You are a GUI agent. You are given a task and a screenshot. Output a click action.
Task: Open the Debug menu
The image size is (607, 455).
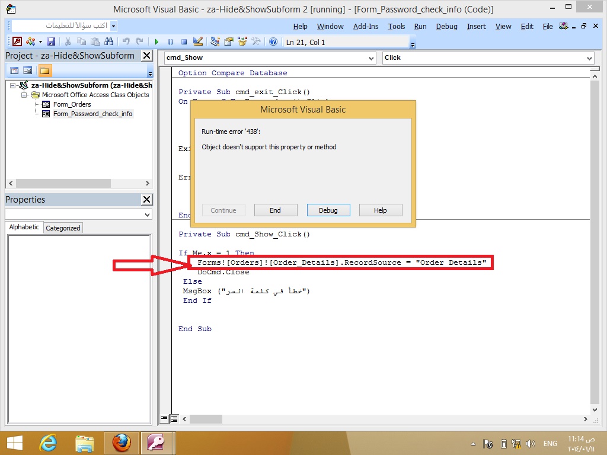click(x=446, y=26)
